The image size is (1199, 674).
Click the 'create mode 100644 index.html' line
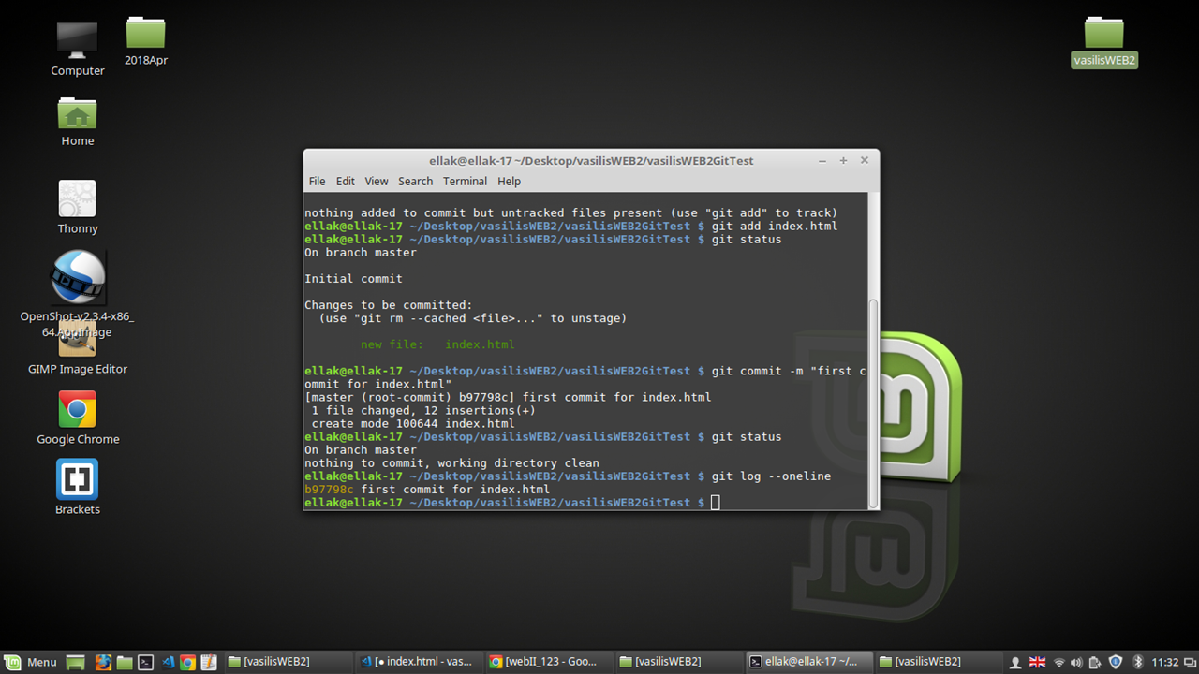pyautogui.click(x=413, y=424)
